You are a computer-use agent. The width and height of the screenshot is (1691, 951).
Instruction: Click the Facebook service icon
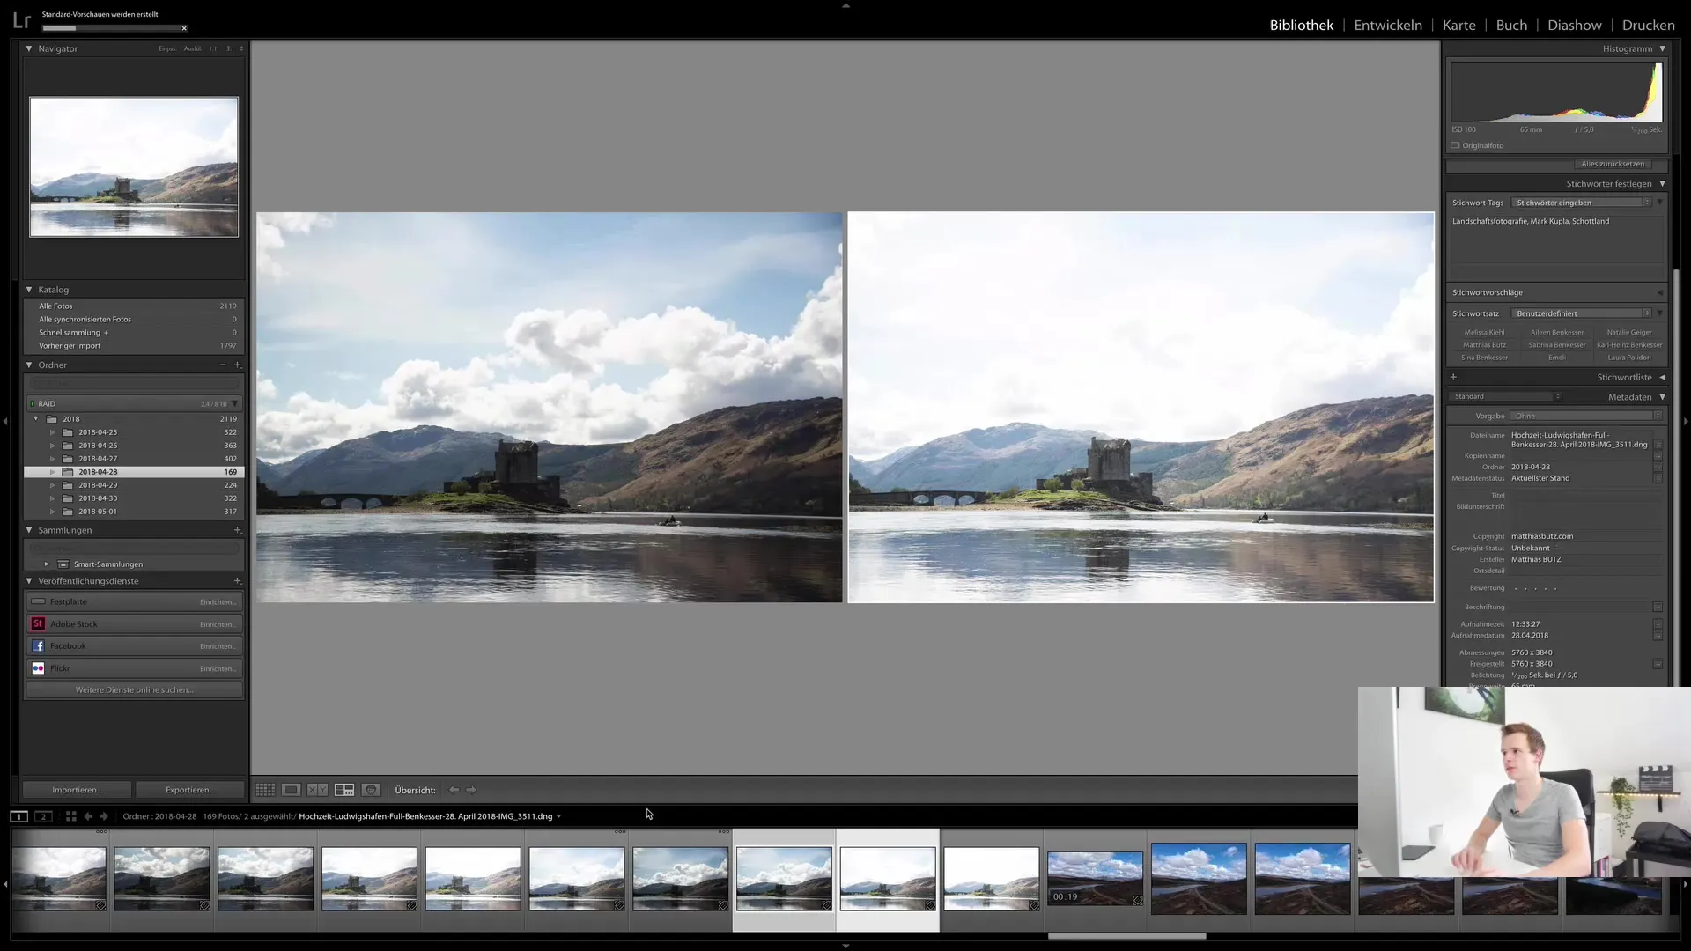(38, 645)
